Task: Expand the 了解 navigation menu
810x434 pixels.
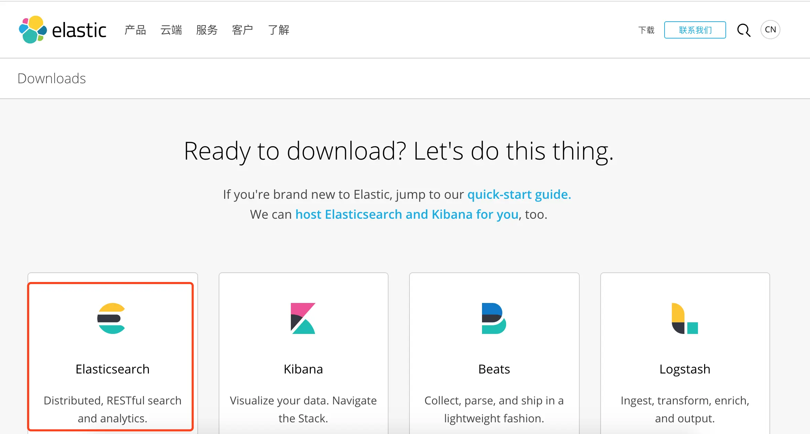Action: (278, 30)
